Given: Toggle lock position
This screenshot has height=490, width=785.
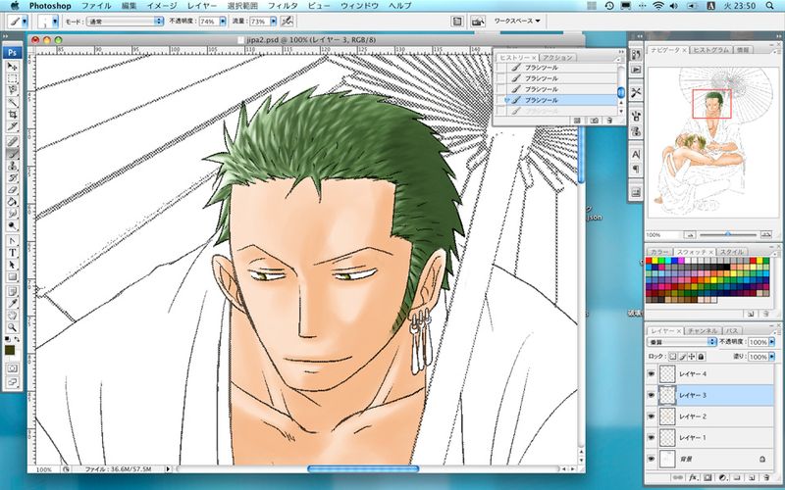Looking at the screenshot, I should [692, 357].
